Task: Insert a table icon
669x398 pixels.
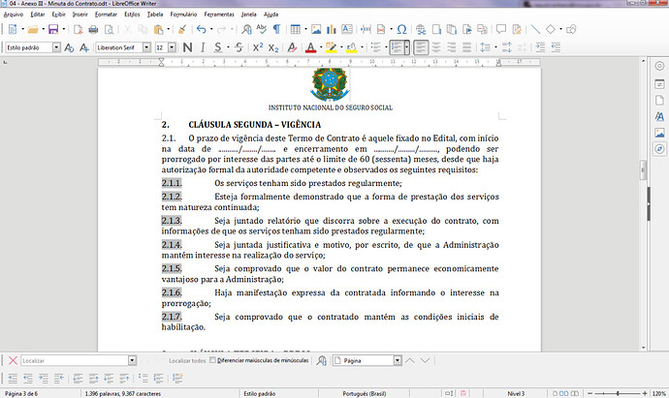Action: tap(296, 29)
